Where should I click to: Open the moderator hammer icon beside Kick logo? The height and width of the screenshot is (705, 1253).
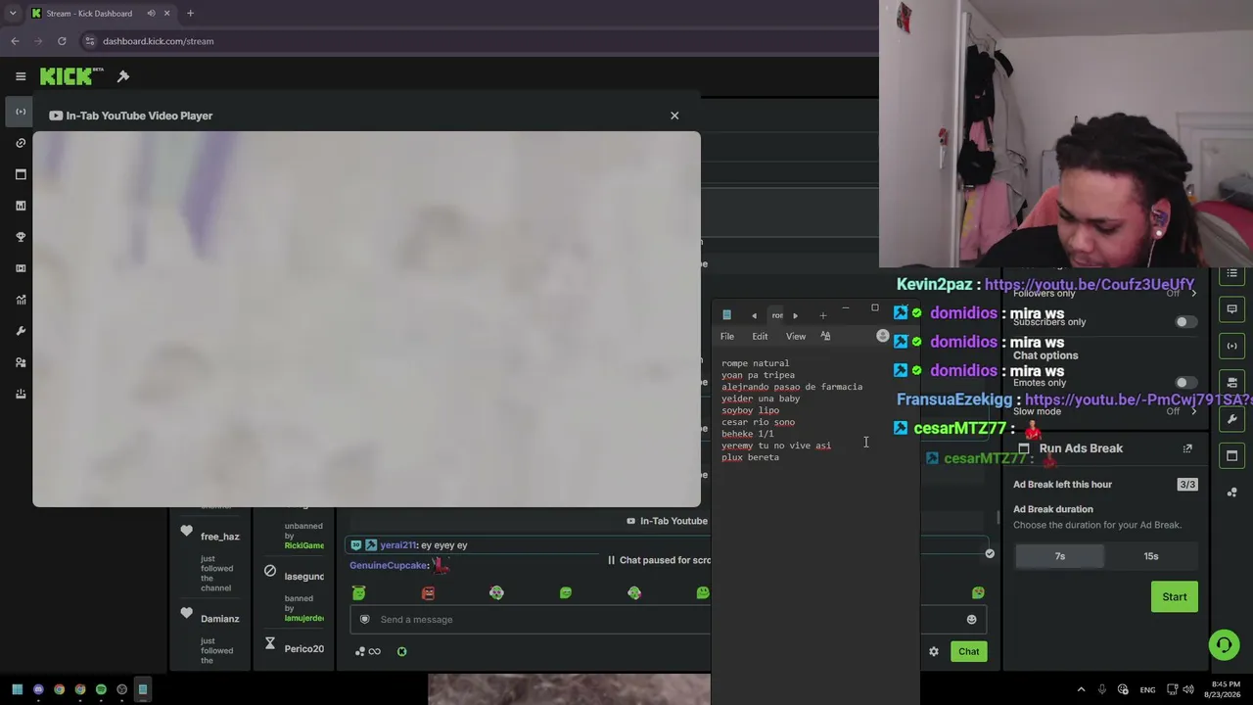point(123,76)
